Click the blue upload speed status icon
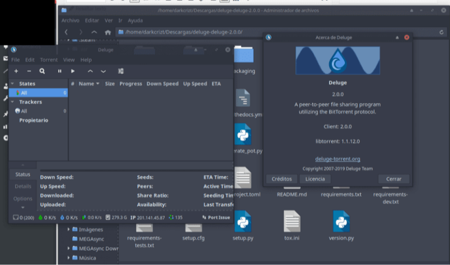Screen dimensions: 450x265 62,217
